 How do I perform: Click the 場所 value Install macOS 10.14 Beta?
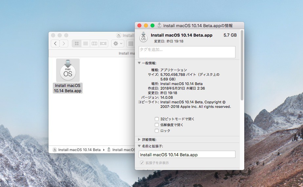click(x=181, y=84)
